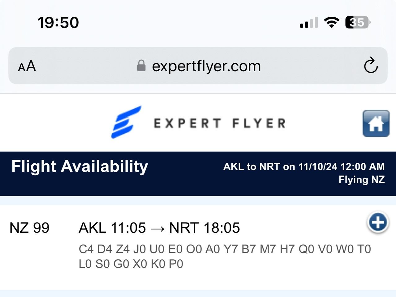Tap the cellular signal bars
This screenshot has height=297, width=396.
click(x=309, y=23)
